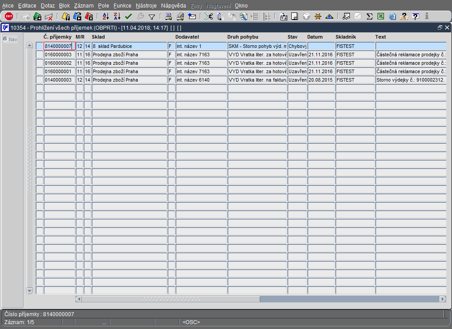Click the 'Záznam: 1/5' status indicator
The height and width of the screenshot is (329, 452).
click(x=19, y=322)
